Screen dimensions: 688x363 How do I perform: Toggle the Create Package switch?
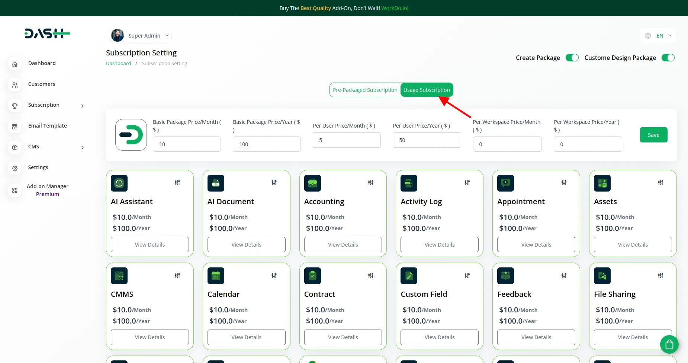click(572, 58)
